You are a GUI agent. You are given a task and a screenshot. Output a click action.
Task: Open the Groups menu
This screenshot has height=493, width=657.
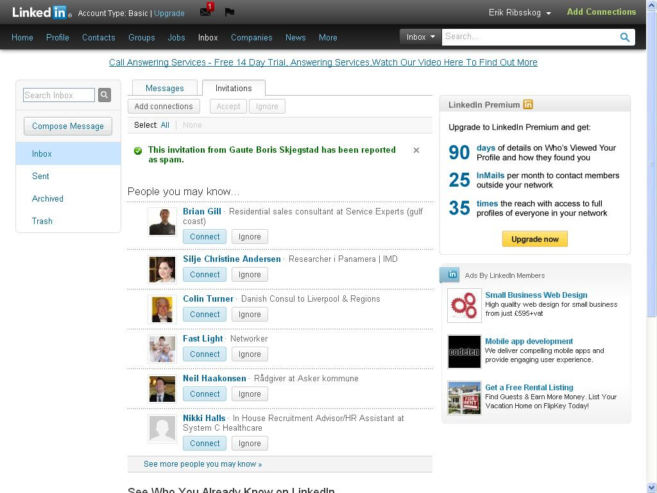click(x=142, y=37)
